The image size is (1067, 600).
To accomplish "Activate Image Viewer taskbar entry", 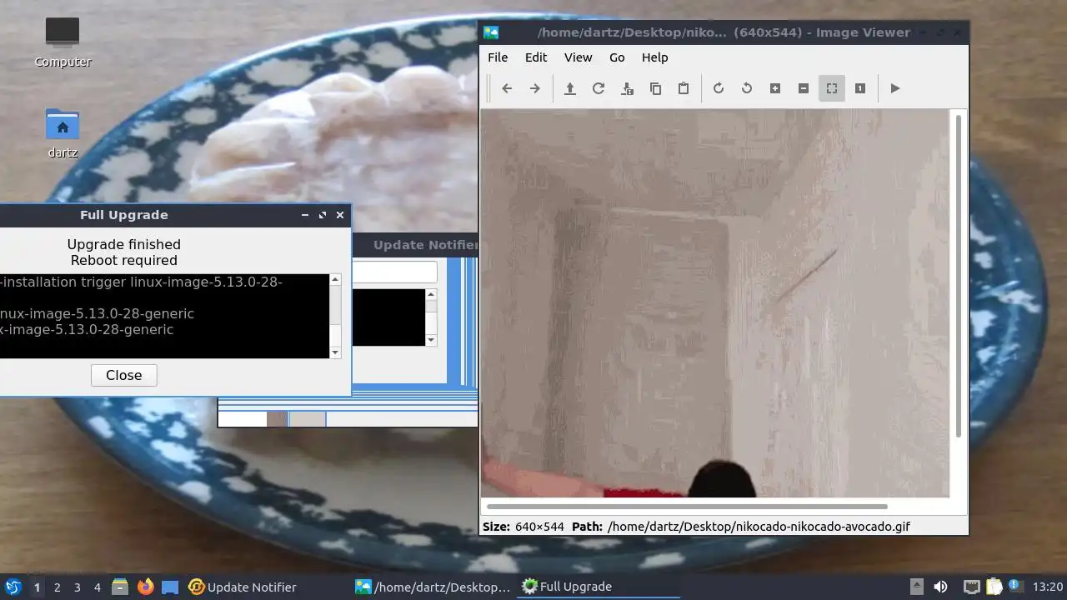I will click(x=433, y=587).
